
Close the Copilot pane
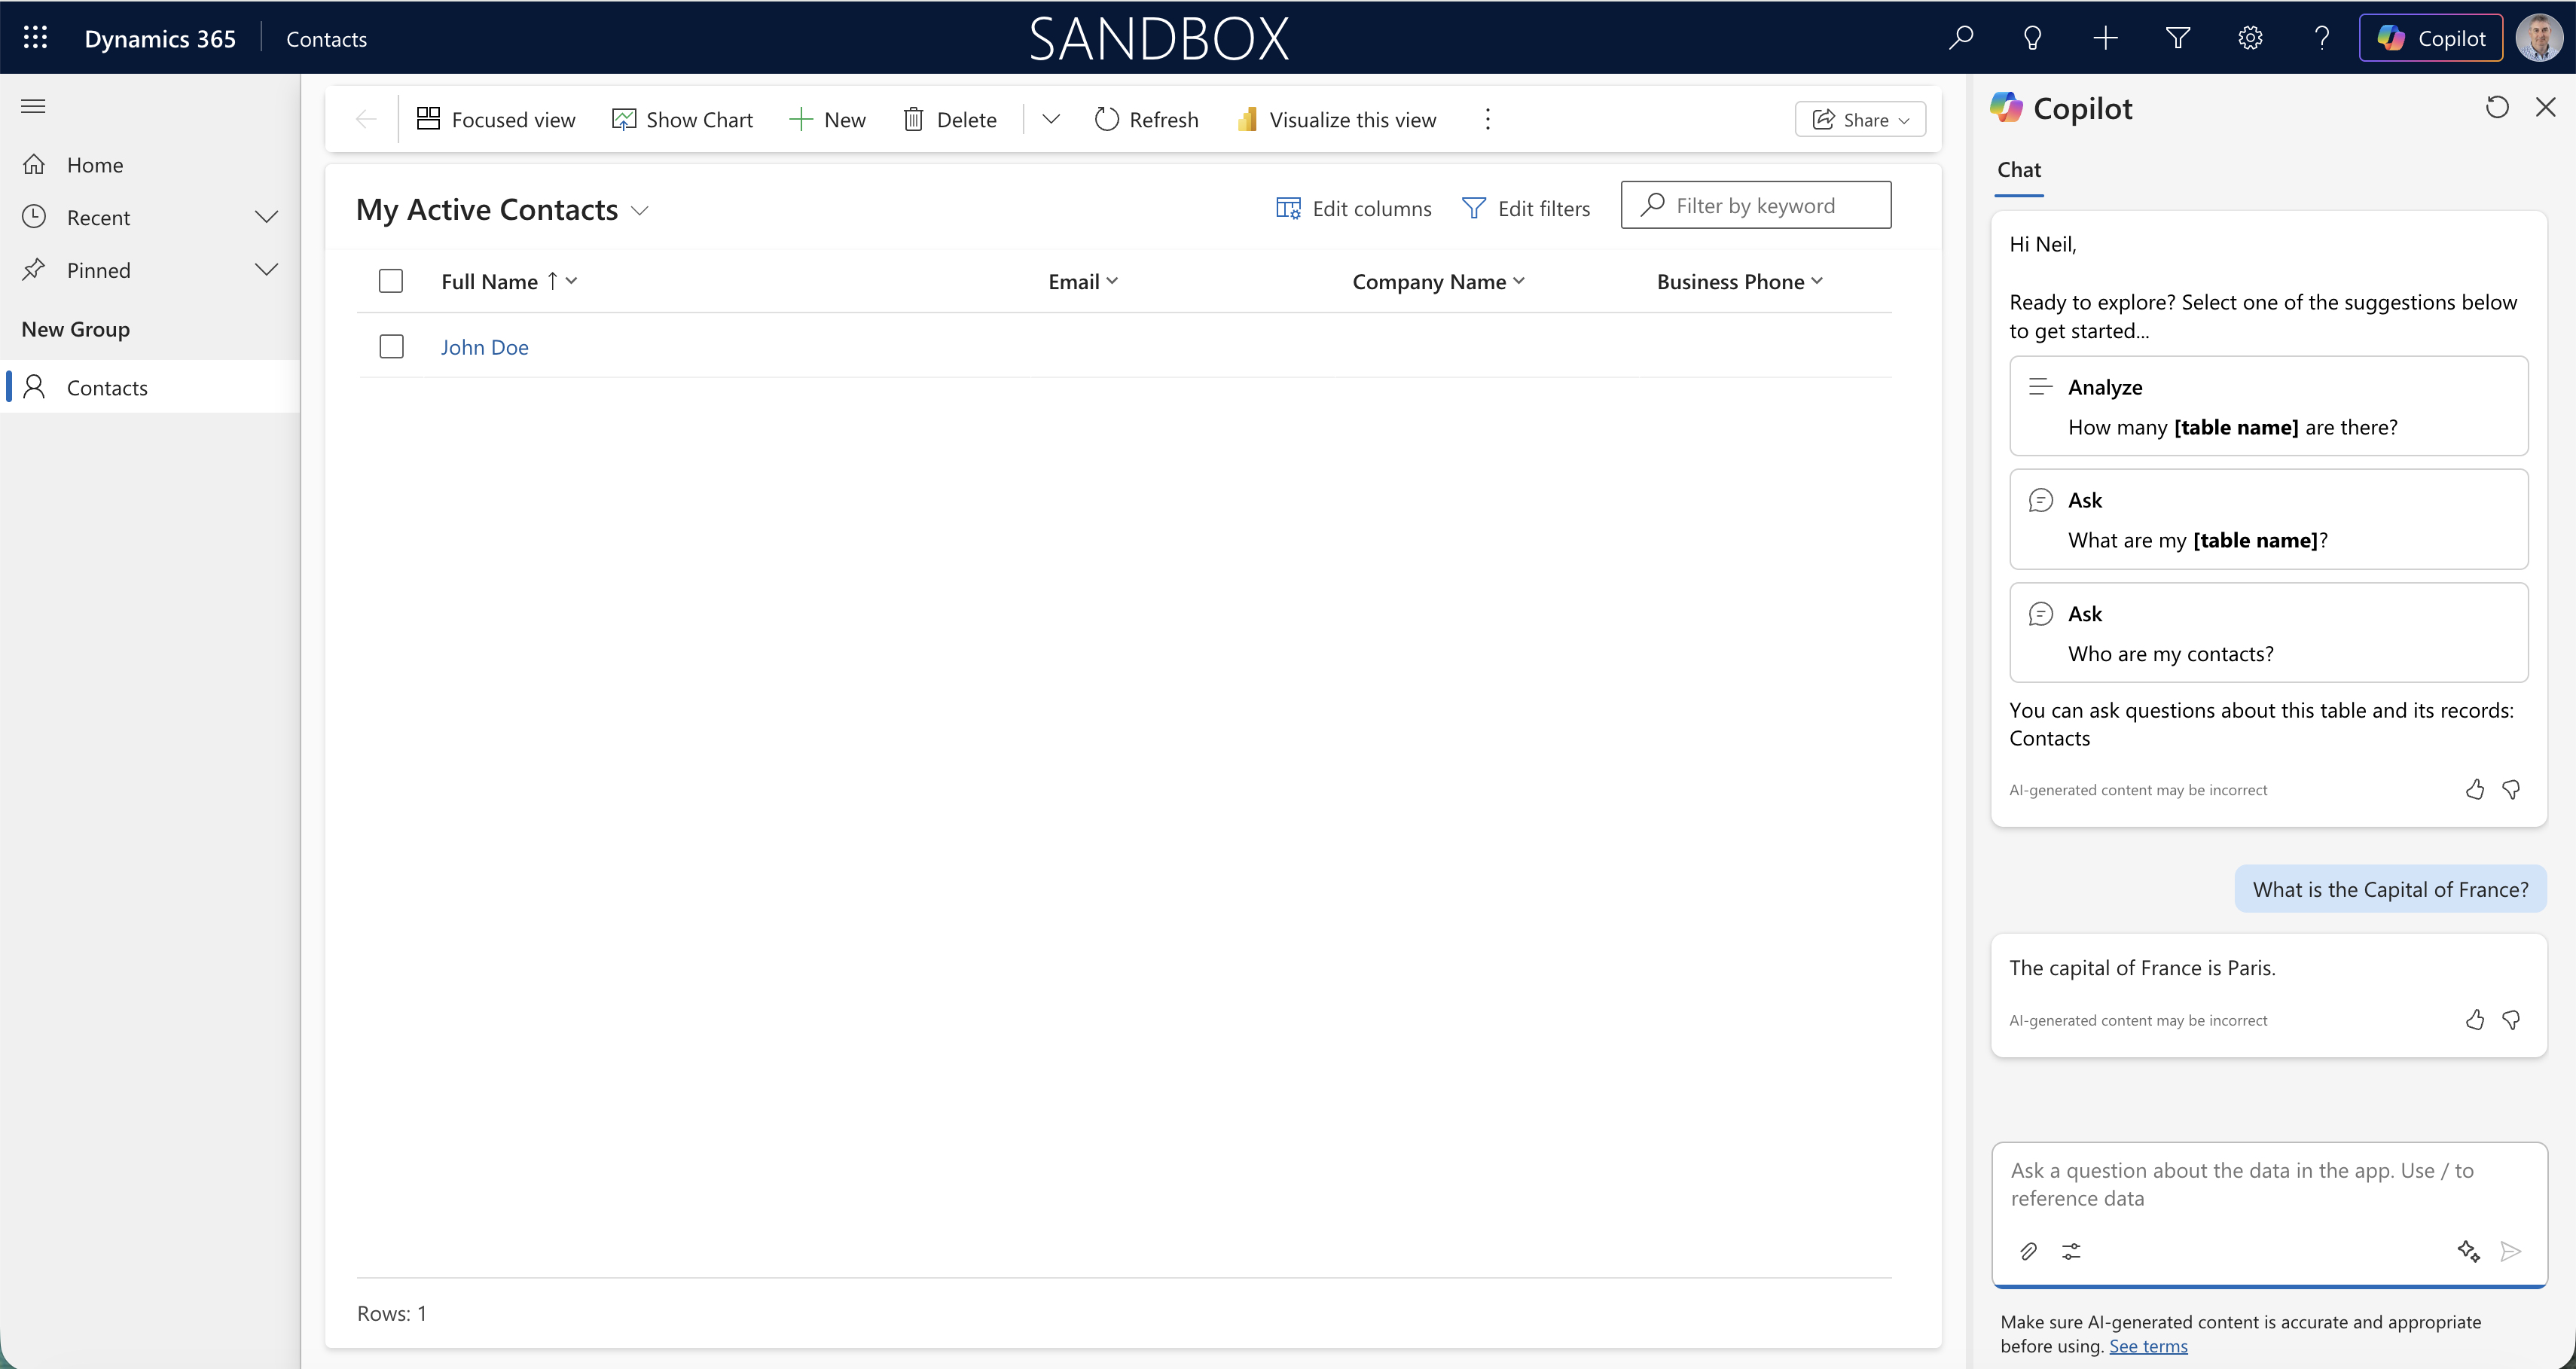(x=2546, y=107)
